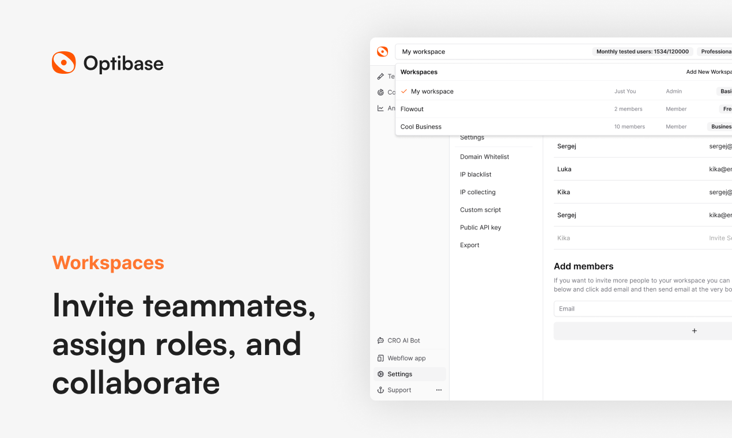
Task: Open the IP blacklist settings tab
Action: [x=476, y=175]
